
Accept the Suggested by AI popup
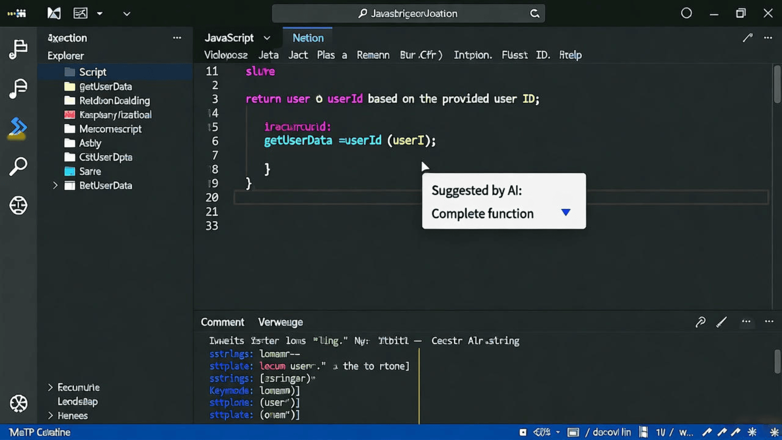click(483, 213)
